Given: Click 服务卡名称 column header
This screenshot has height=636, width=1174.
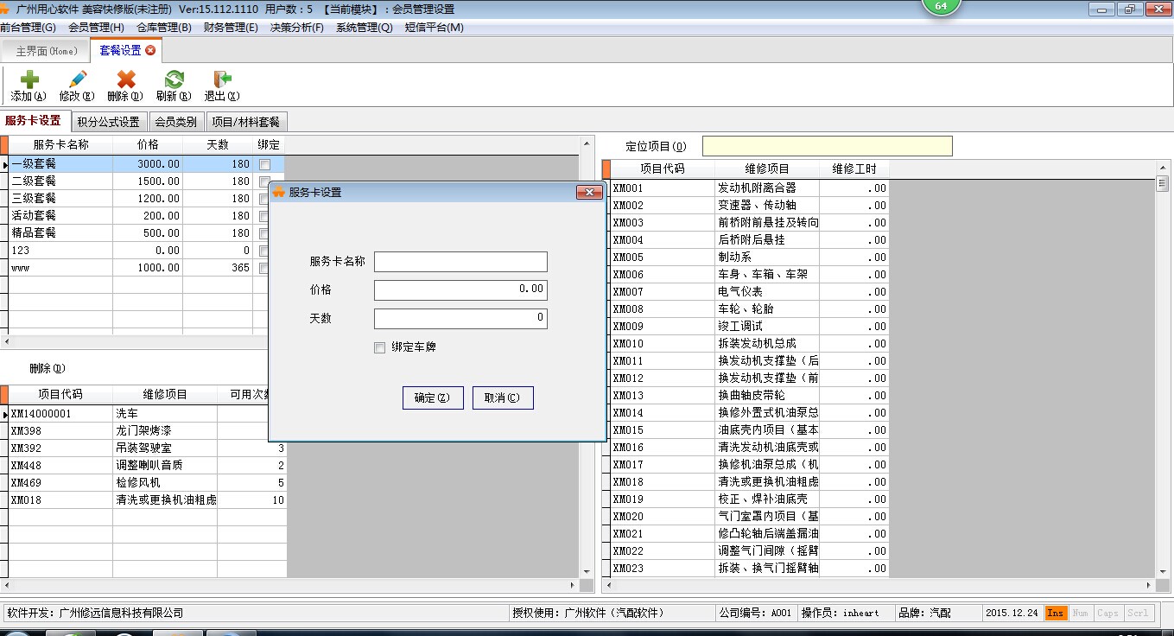Looking at the screenshot, I should coord(60,145).
